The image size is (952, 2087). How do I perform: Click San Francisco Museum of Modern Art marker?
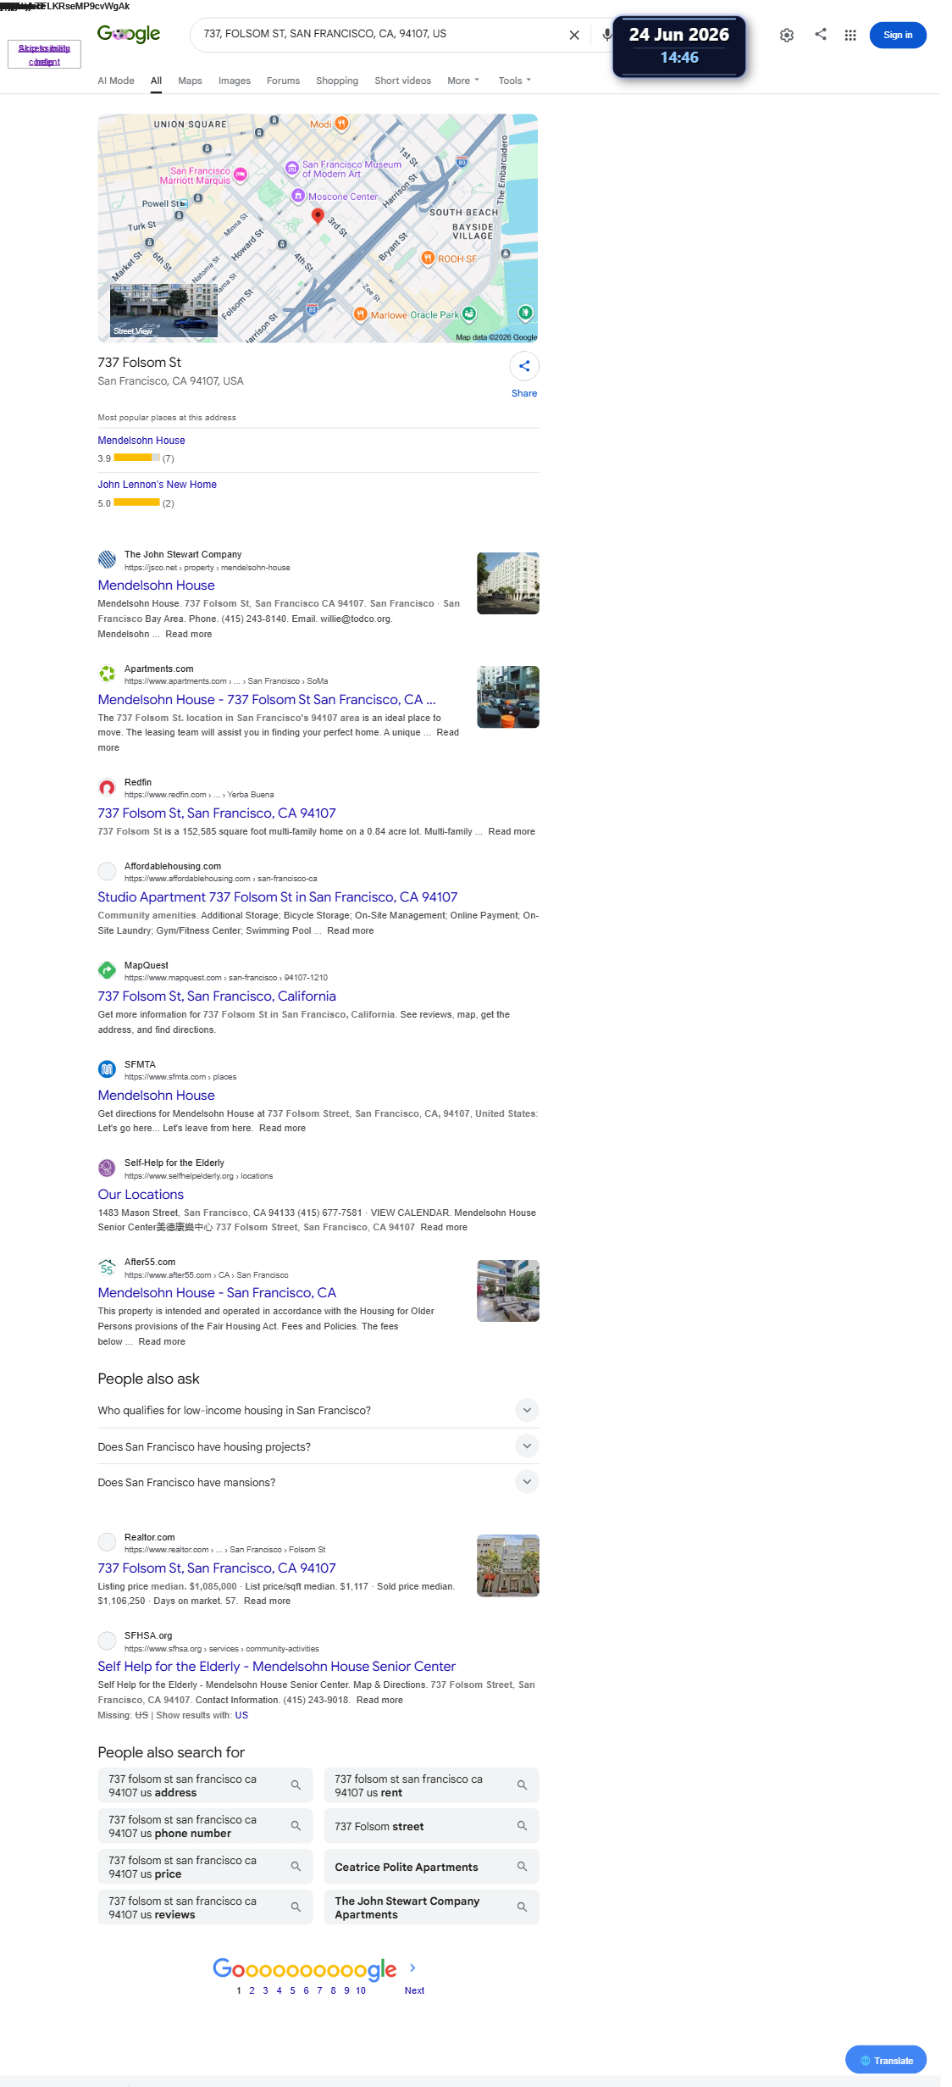click(x=292, y=169)
